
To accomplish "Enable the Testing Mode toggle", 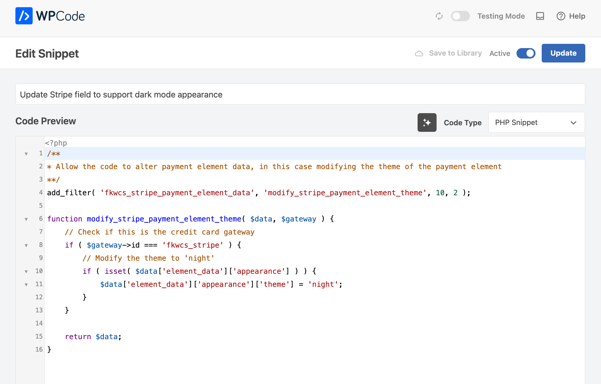I will click(460, 16).
